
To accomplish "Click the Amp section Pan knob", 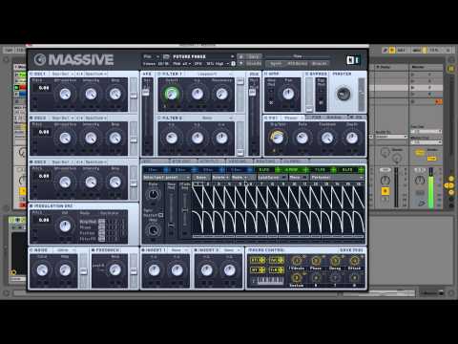I will [288, 94].
